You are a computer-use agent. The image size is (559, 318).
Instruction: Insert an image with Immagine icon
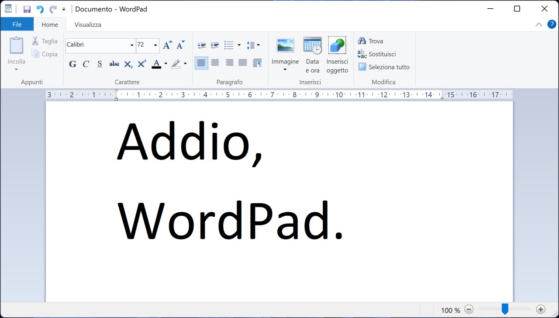coord(285,45)
